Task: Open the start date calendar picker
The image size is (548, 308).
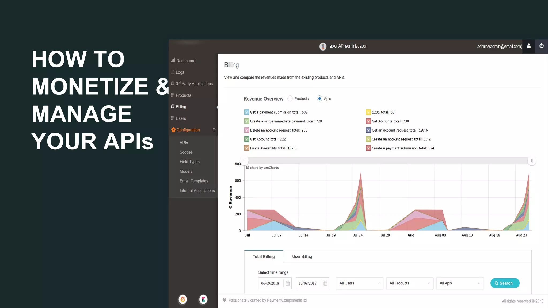Action: tap(288, 283)
